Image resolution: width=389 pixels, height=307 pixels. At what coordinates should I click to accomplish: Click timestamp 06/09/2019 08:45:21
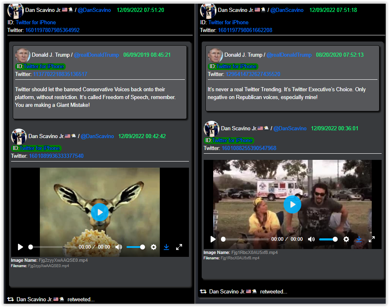(x=147, y=55)
